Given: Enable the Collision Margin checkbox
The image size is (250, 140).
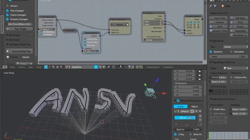Looking at the screenshot, I should click(231, 77).
